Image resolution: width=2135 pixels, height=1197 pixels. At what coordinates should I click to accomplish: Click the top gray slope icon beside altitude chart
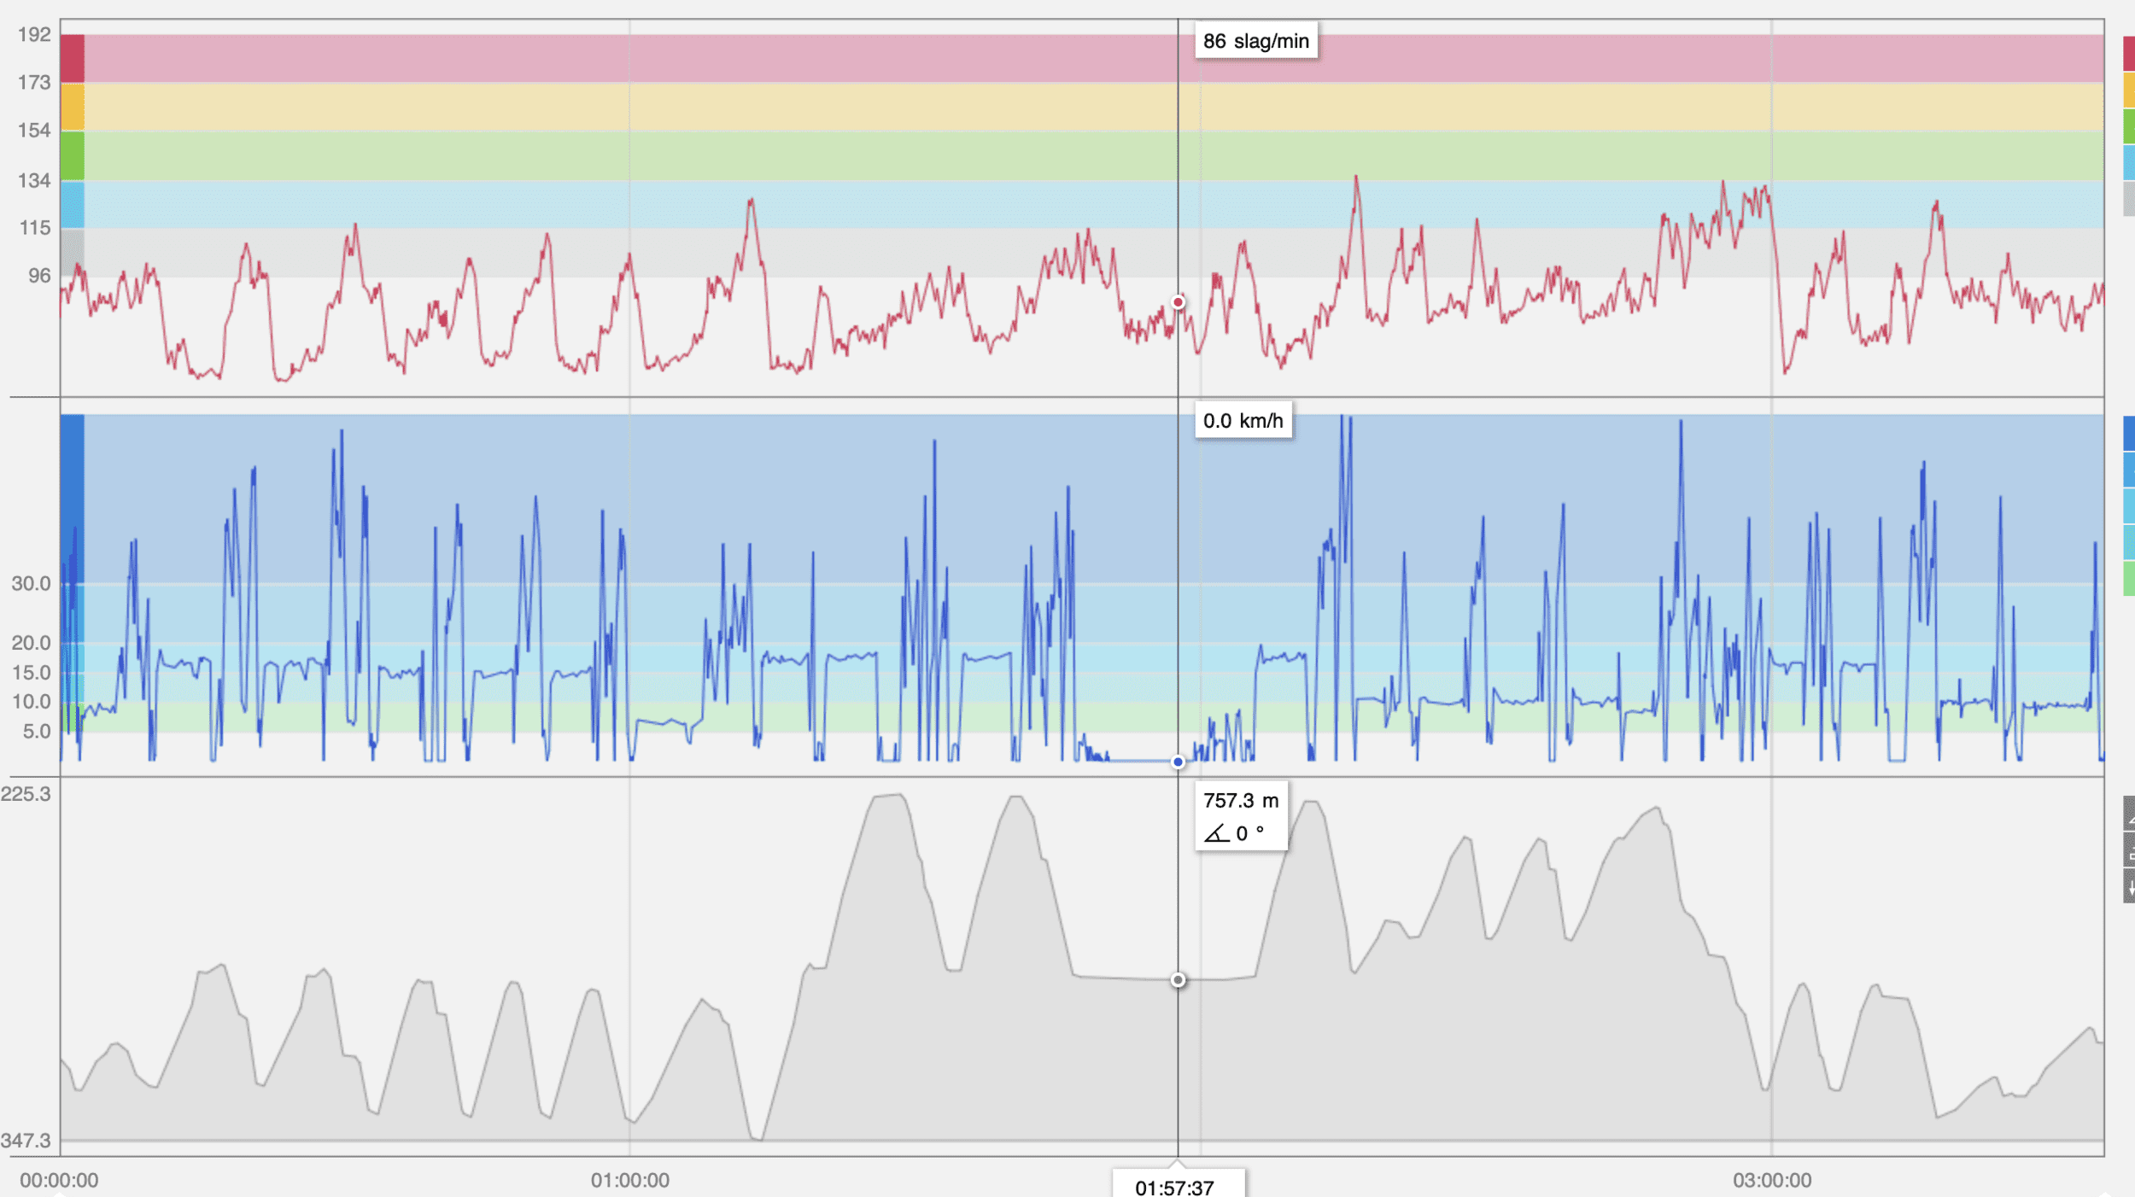2129,814
